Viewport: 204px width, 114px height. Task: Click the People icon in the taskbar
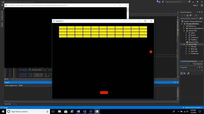[174, 111]
